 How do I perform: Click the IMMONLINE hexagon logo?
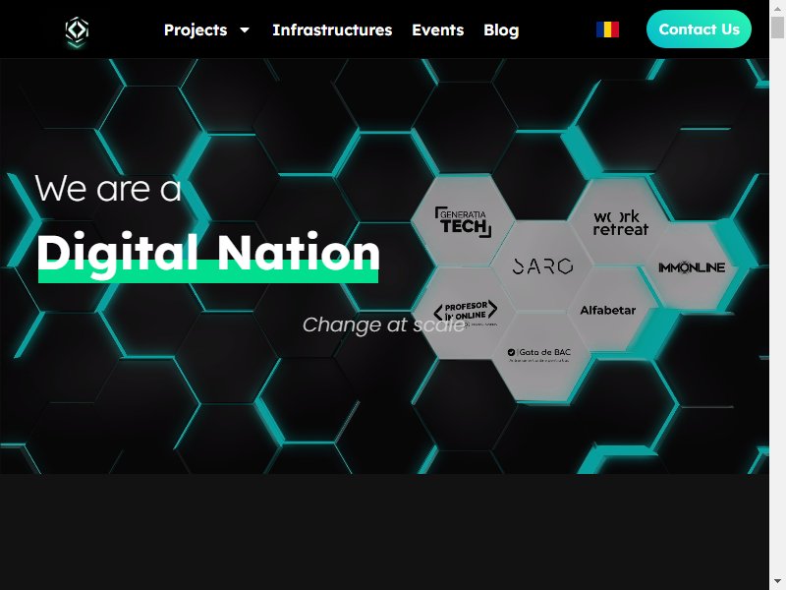692,267
